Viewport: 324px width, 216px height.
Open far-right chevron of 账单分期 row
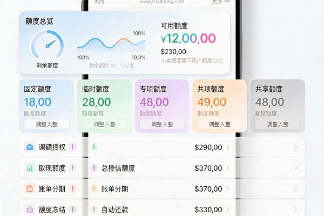point(296,188)
